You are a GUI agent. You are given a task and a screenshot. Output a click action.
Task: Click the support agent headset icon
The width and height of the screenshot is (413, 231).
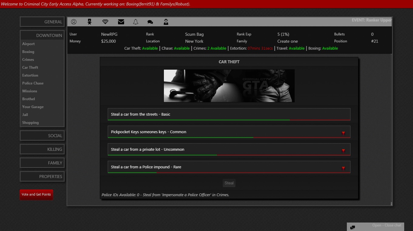point(166,22)
